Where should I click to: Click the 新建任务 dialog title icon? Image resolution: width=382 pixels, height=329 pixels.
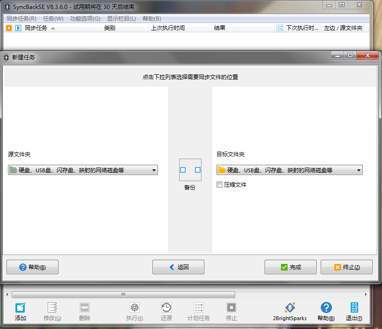pyautogui.click(x=7, y=58)
